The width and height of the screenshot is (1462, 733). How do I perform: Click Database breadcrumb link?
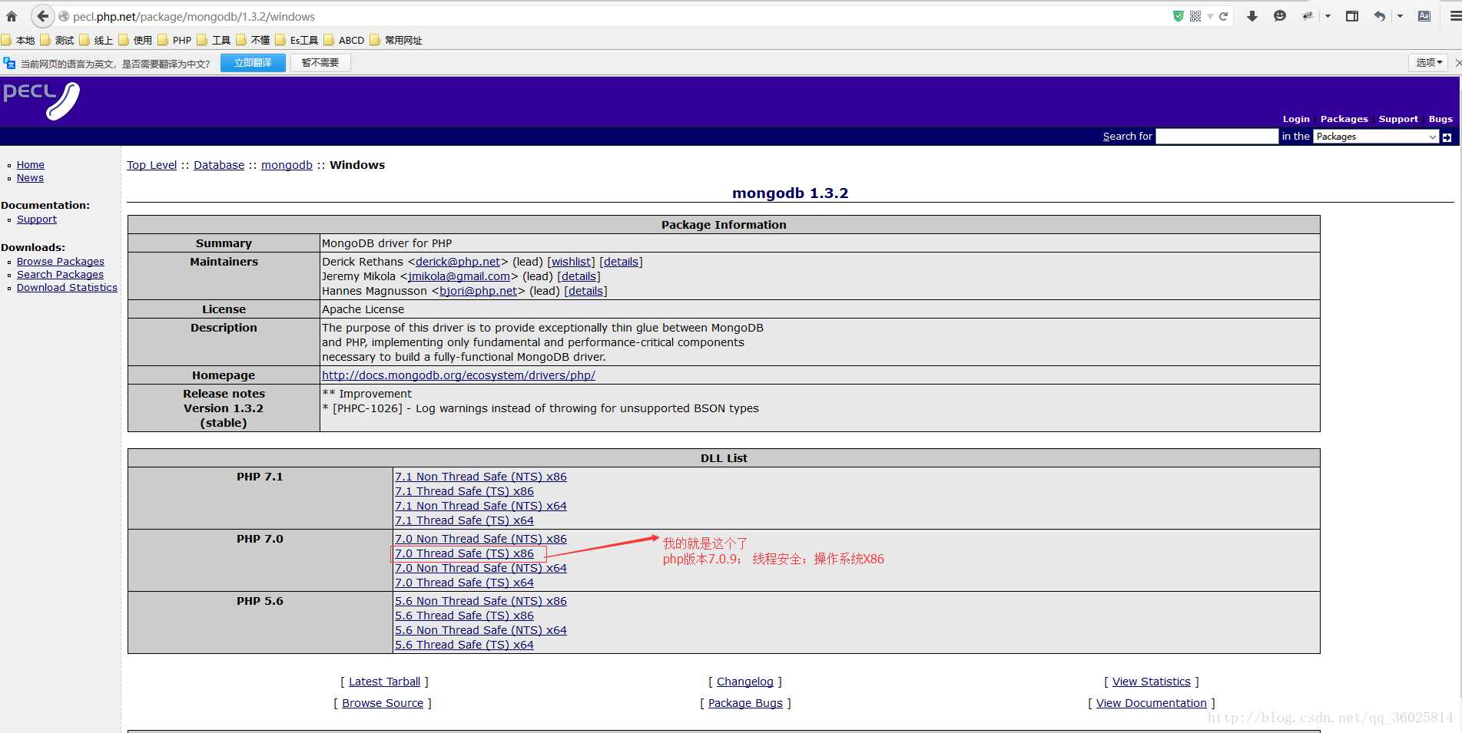click(x=219, y=165)
